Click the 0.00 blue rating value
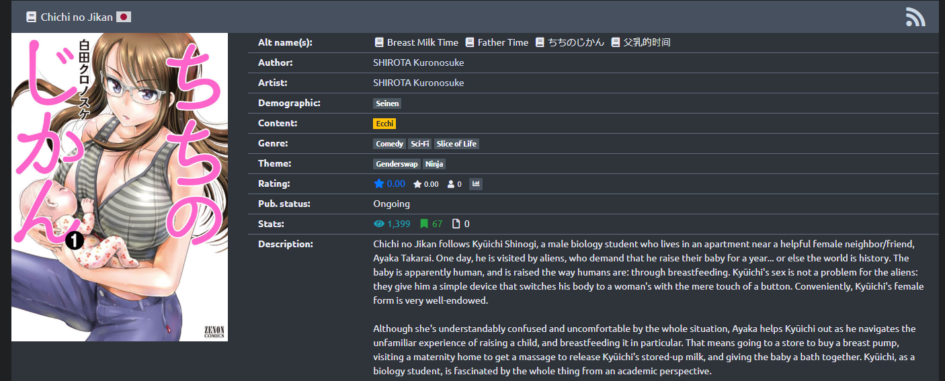The image size is (945, 381). pyautogui.click(x=396, y=183)
